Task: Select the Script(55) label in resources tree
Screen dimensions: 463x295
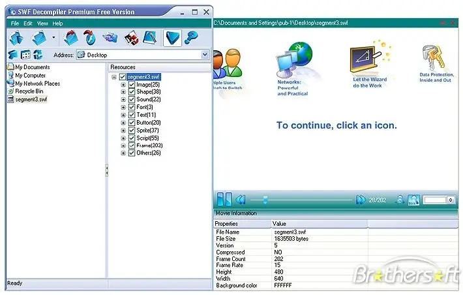Action: pyautogui.click(x=147, y=138)
